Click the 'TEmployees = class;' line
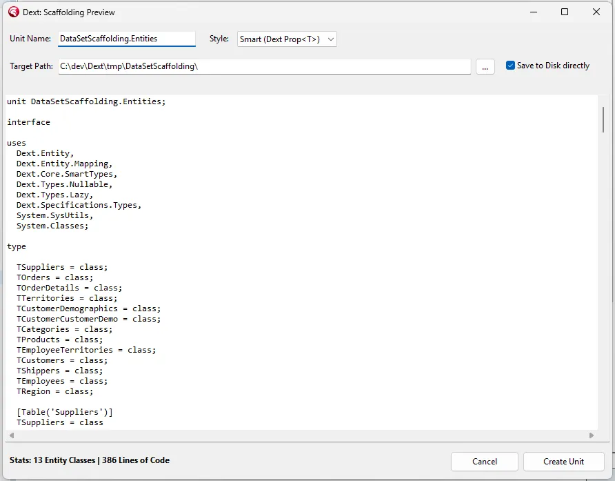 [62, 381]
